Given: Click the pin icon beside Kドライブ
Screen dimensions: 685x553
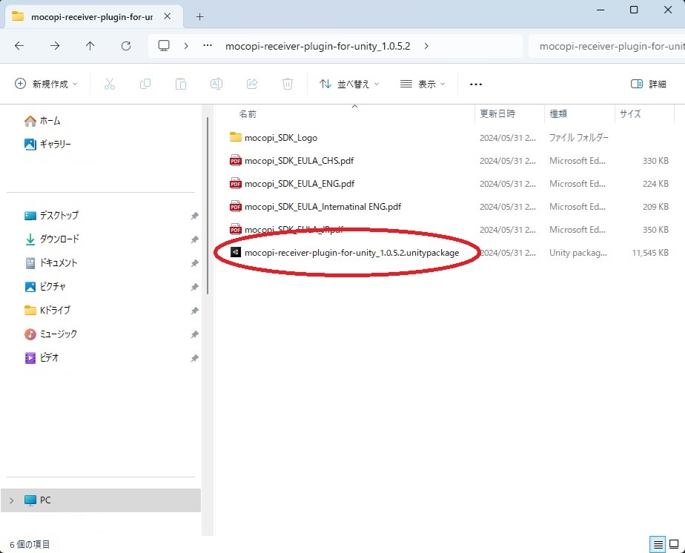Looking at the screenshot, I should [195, 310].
